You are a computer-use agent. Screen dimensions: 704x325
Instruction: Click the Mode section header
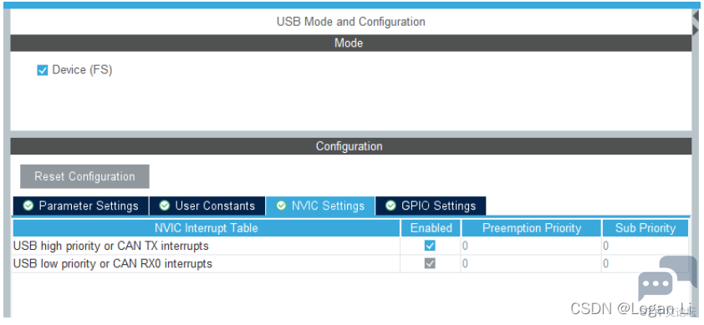coord(350,43)
